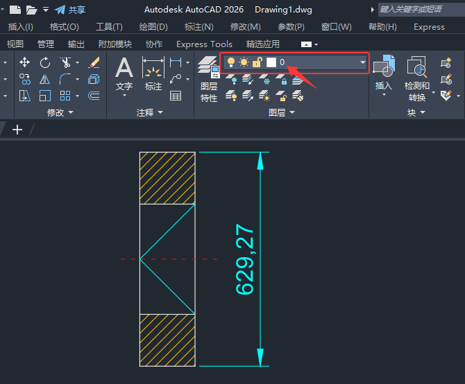
Task: Open the Quick Access toolbar customize arrow
Action: [x=46, y=10]
